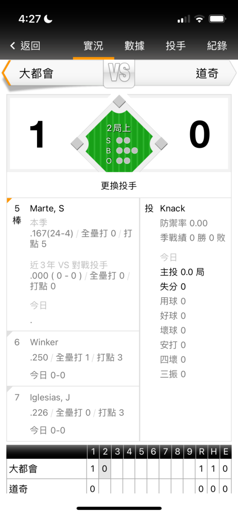
Task: Tap the first base marker on the diamond
Action: (161, 144)
